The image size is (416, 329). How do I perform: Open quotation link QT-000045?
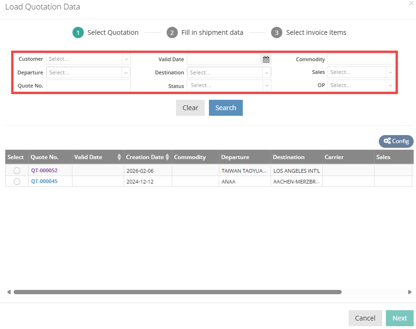pos(44,181)
